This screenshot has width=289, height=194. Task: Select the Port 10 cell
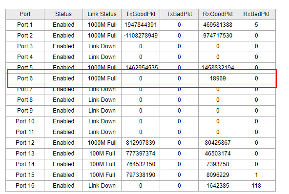point(25,121)
